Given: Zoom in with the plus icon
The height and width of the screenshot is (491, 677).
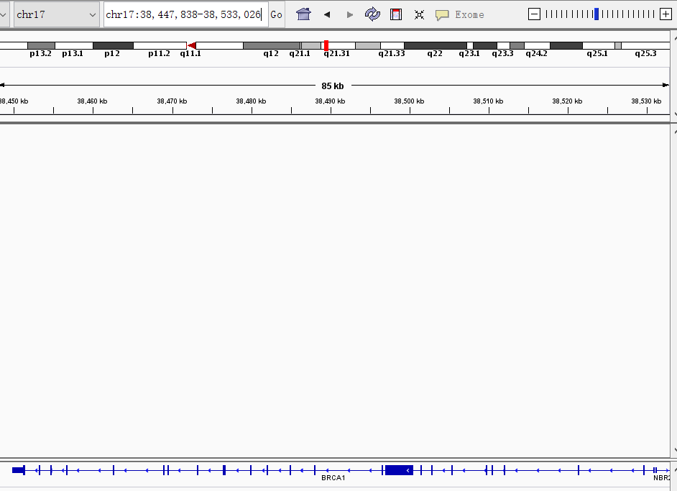Looking at the screenshot, I should (x=666, y=14).
